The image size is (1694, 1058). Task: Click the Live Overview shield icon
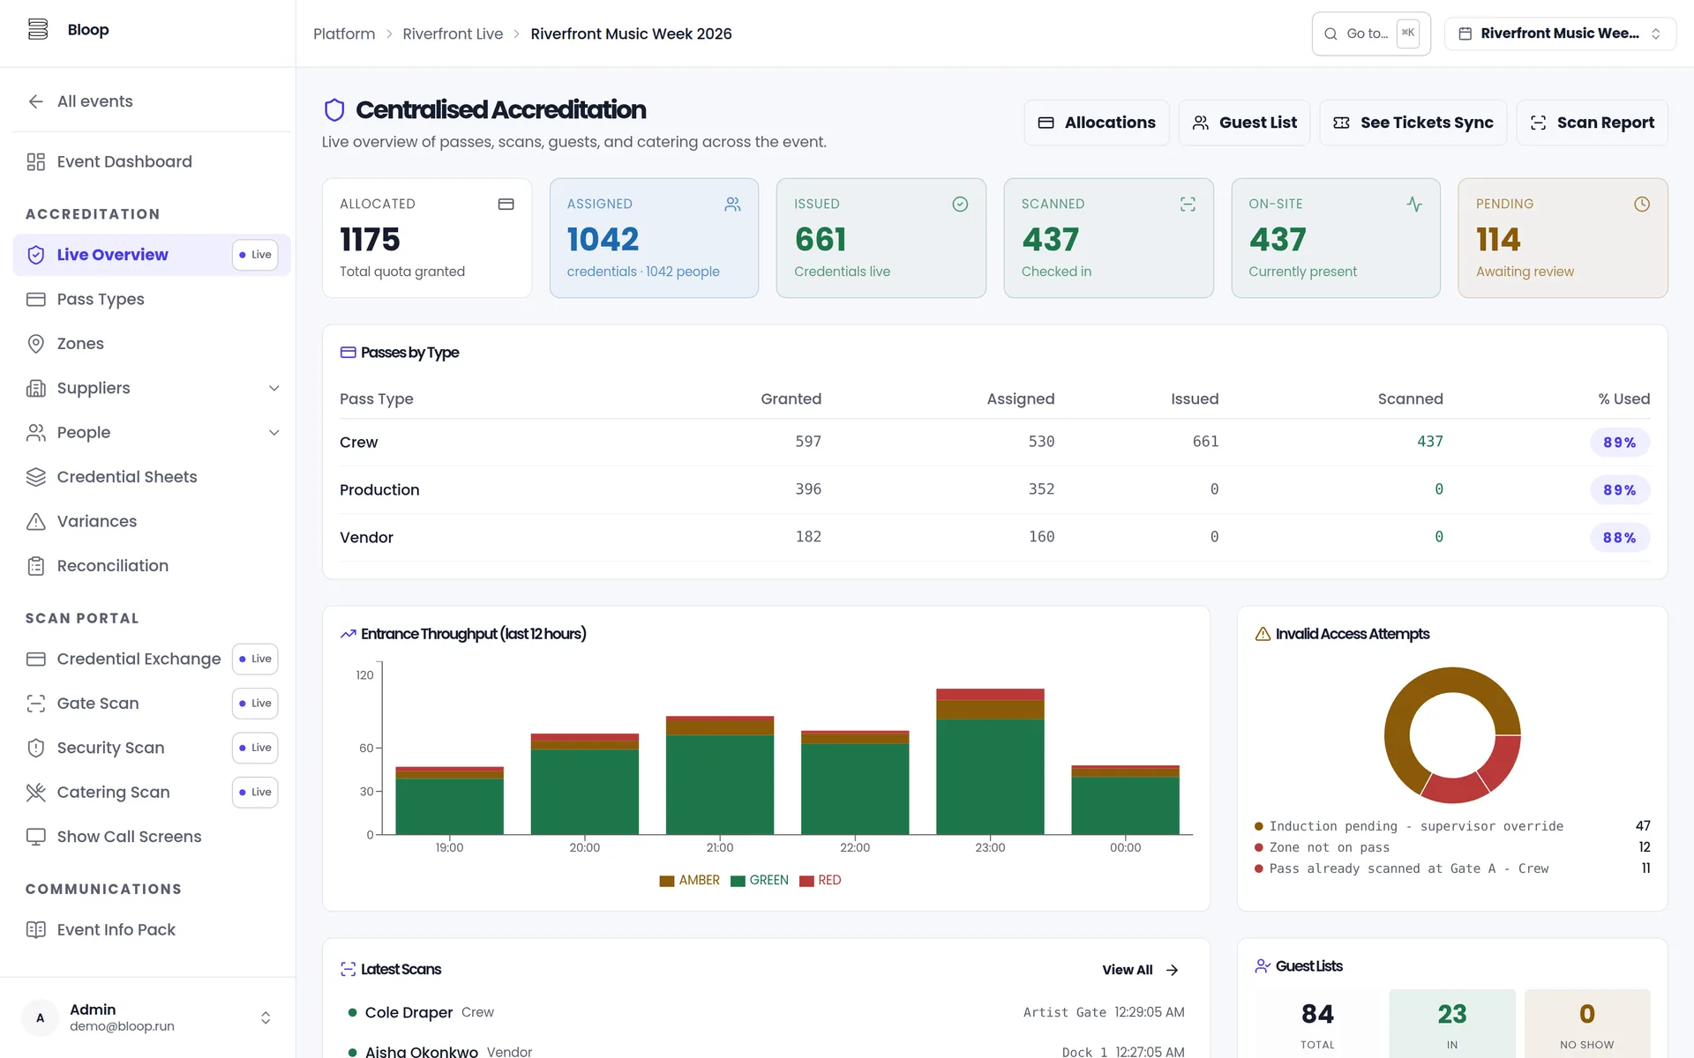pyautogui.click(x=36, y=255)
